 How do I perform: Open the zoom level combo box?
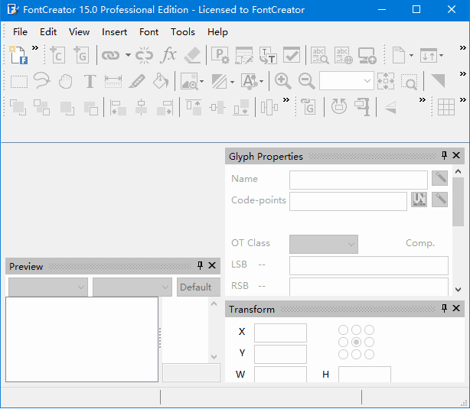(x=347, y=81)
